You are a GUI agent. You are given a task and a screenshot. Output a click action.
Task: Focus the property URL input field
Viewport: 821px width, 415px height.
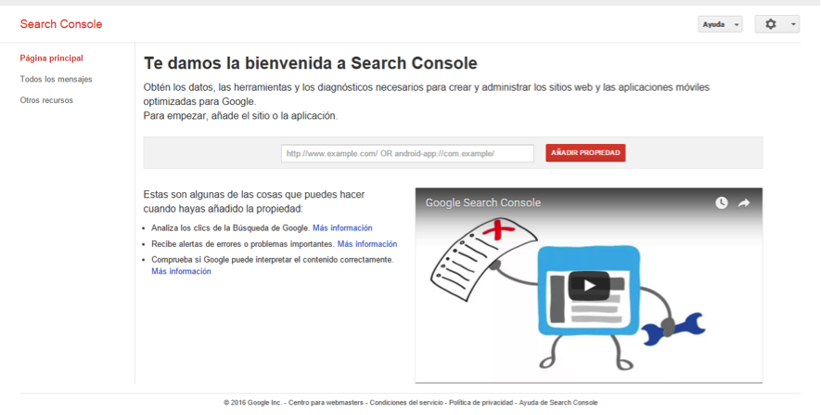407,153
